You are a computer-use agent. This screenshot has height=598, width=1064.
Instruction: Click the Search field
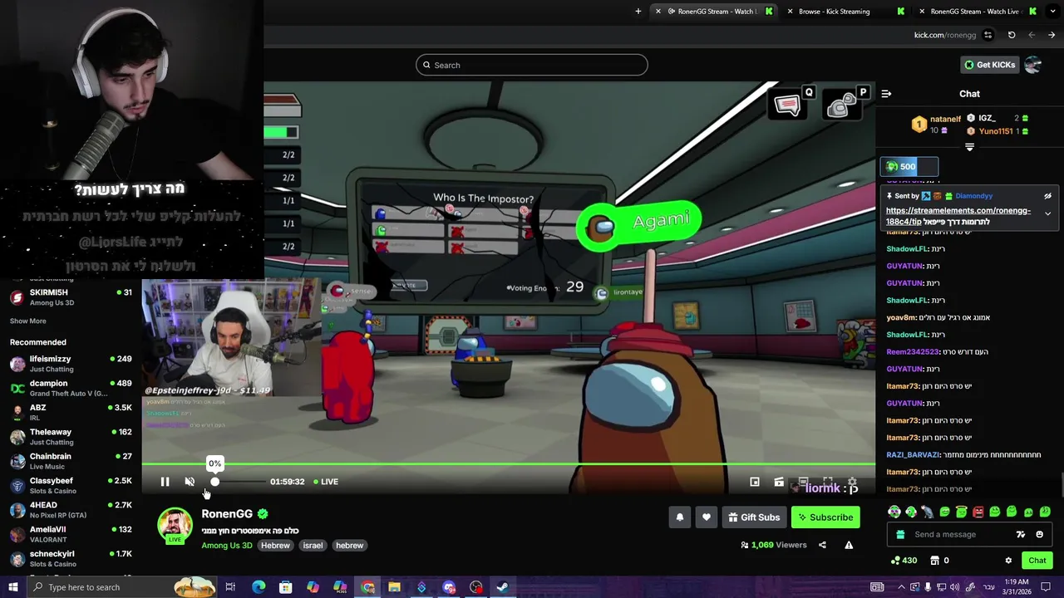[532, 65]
